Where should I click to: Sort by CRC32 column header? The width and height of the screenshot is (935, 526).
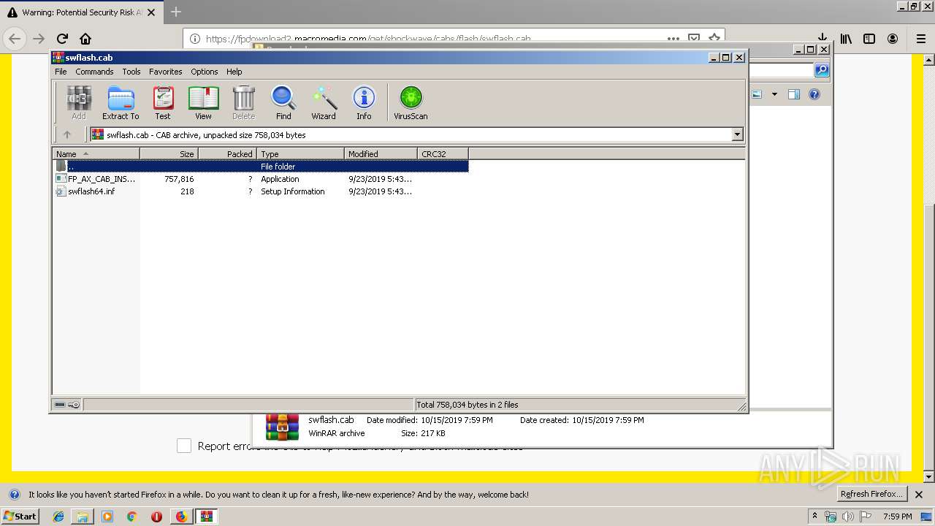point(443,154)
